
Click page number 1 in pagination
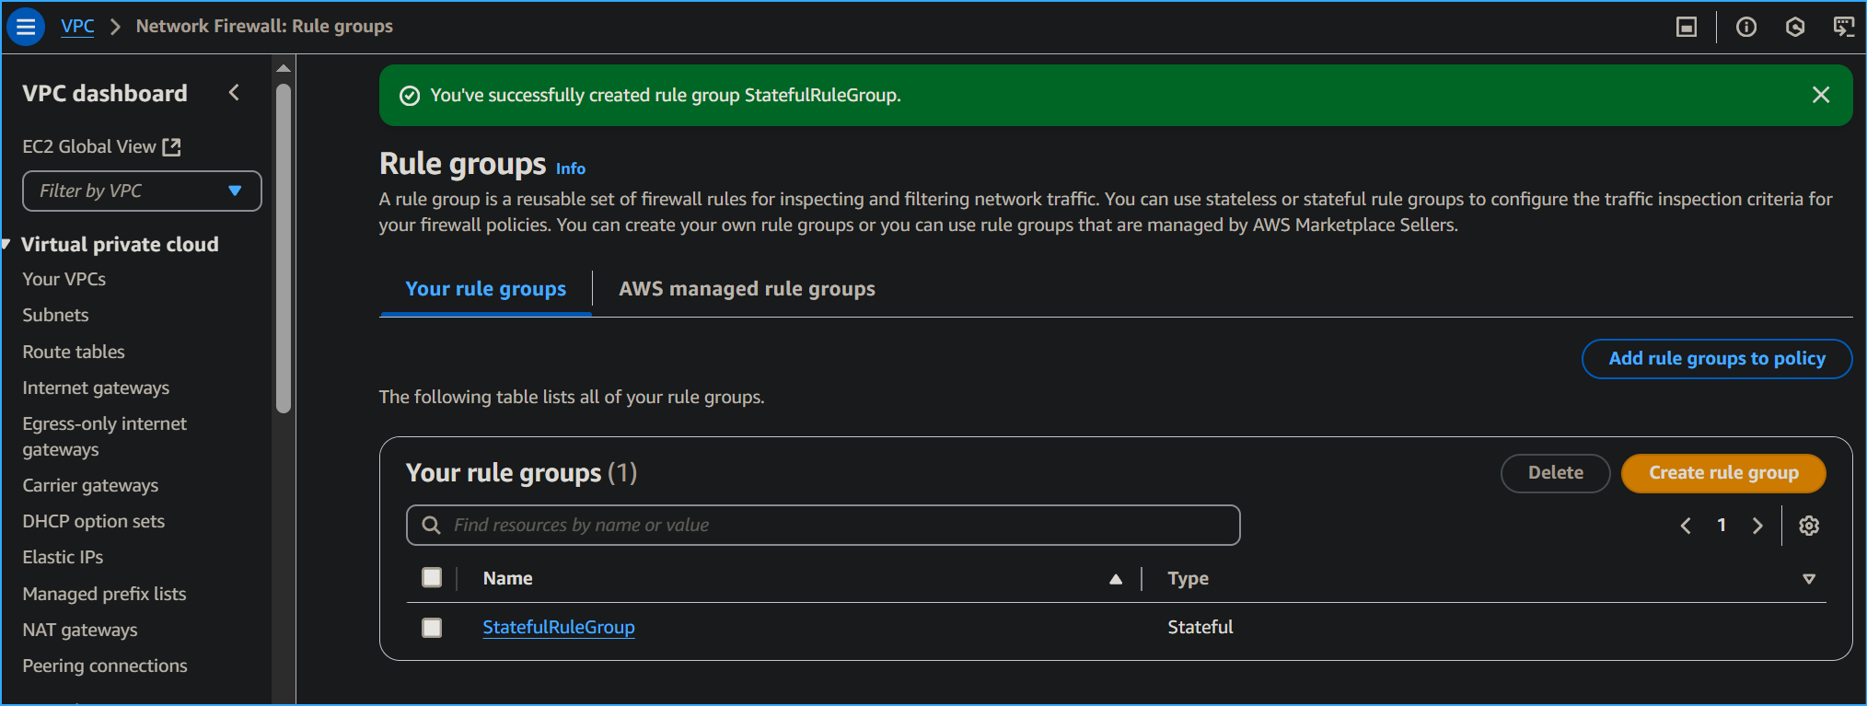click(1722, 526)
